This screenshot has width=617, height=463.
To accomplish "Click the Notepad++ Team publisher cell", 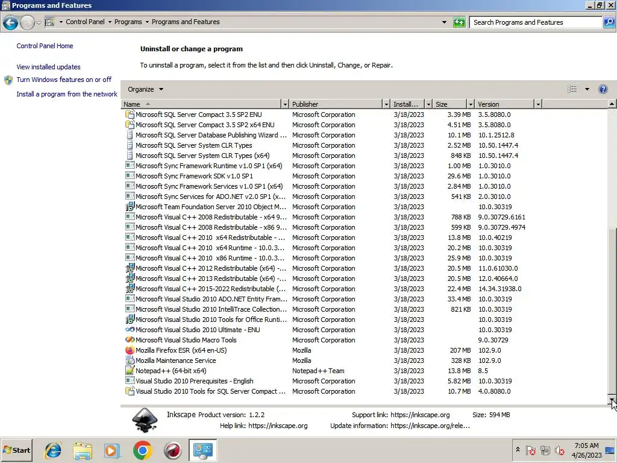I will coord(318,371).
